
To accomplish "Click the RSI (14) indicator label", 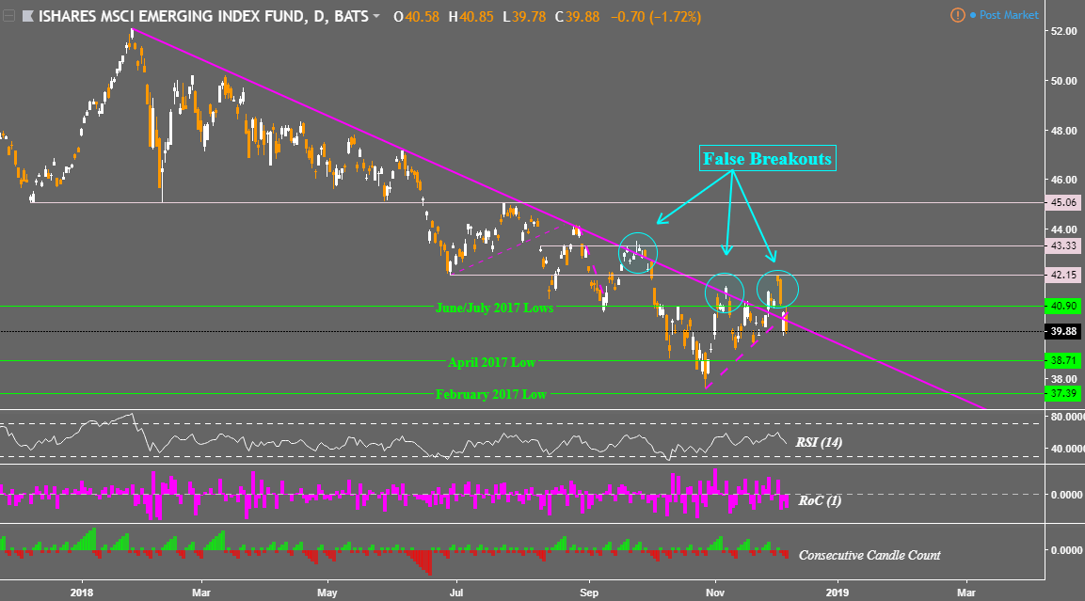I will [x=819, y=442].
